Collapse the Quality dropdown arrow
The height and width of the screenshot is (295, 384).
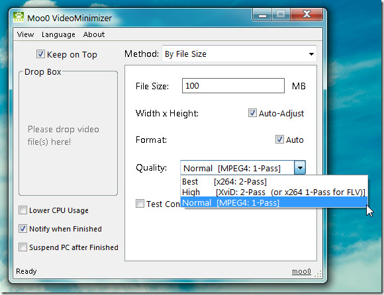(x=300, y=167)
